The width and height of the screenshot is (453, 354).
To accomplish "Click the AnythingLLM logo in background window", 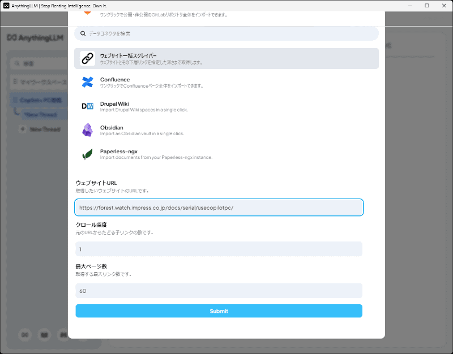I will [35, 38].
